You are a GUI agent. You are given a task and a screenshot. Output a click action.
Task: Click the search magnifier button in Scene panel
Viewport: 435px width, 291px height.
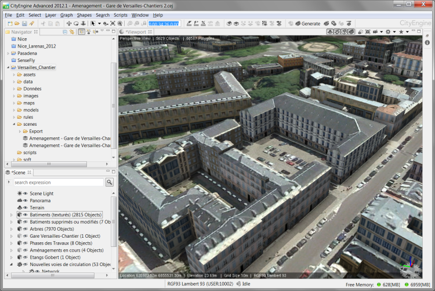110,182
